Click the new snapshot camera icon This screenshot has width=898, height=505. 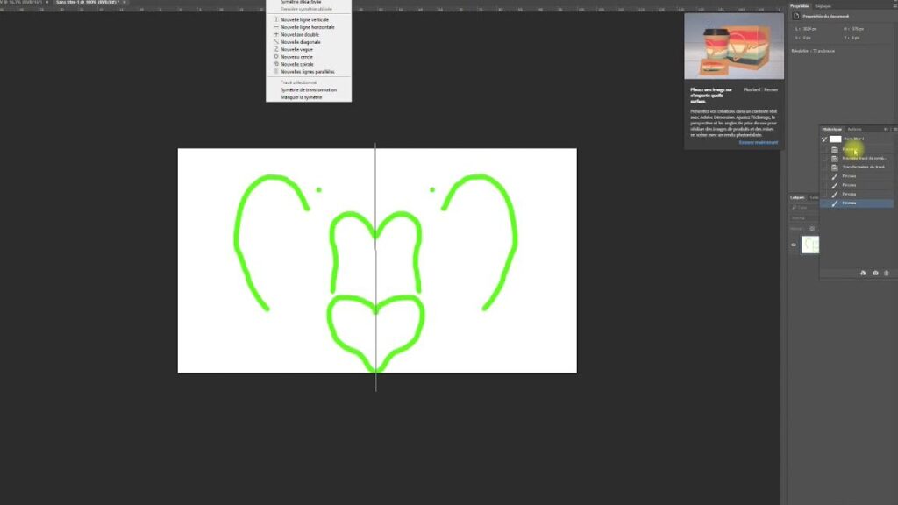(875, 274)
